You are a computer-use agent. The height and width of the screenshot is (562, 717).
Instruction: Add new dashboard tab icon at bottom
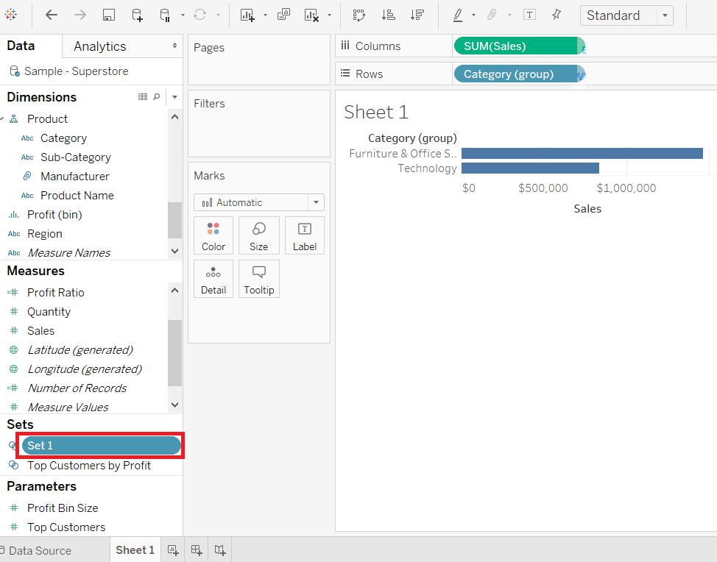tap(197, 550)
